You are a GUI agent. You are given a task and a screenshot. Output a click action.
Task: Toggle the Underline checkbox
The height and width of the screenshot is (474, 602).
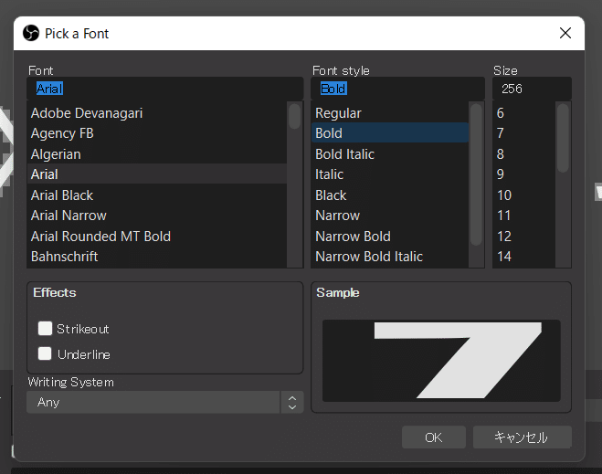(45, 354)
